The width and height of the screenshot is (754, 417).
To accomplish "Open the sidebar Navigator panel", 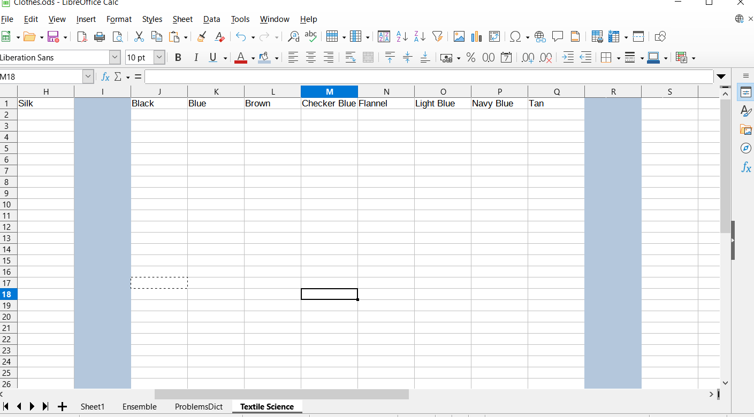I will pos(746,148).
